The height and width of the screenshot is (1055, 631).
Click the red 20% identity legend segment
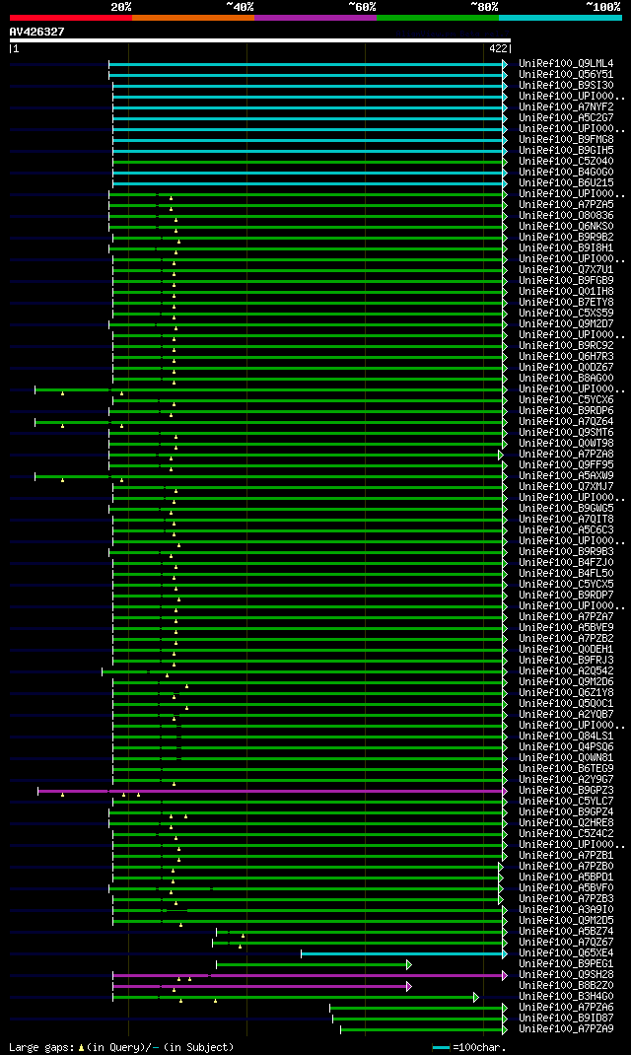tap(71, 18)
